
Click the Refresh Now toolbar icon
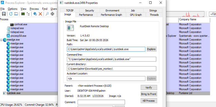[11, 14]
